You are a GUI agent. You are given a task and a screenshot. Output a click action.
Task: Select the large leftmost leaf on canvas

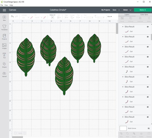(x=26, y=57)
